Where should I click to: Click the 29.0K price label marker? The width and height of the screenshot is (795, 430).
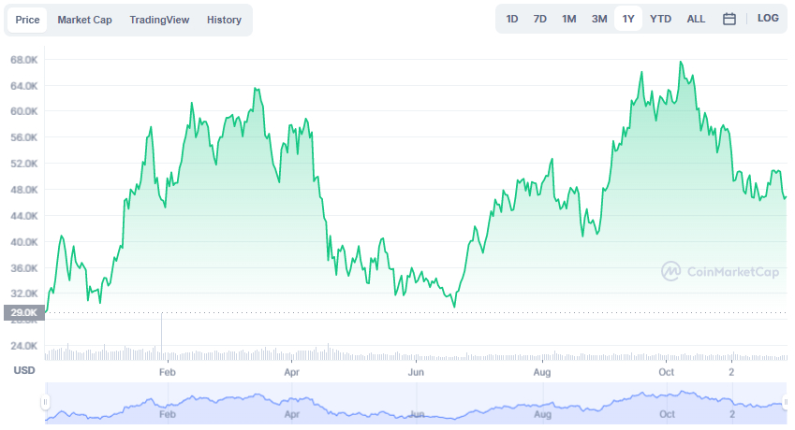point(24,312)
